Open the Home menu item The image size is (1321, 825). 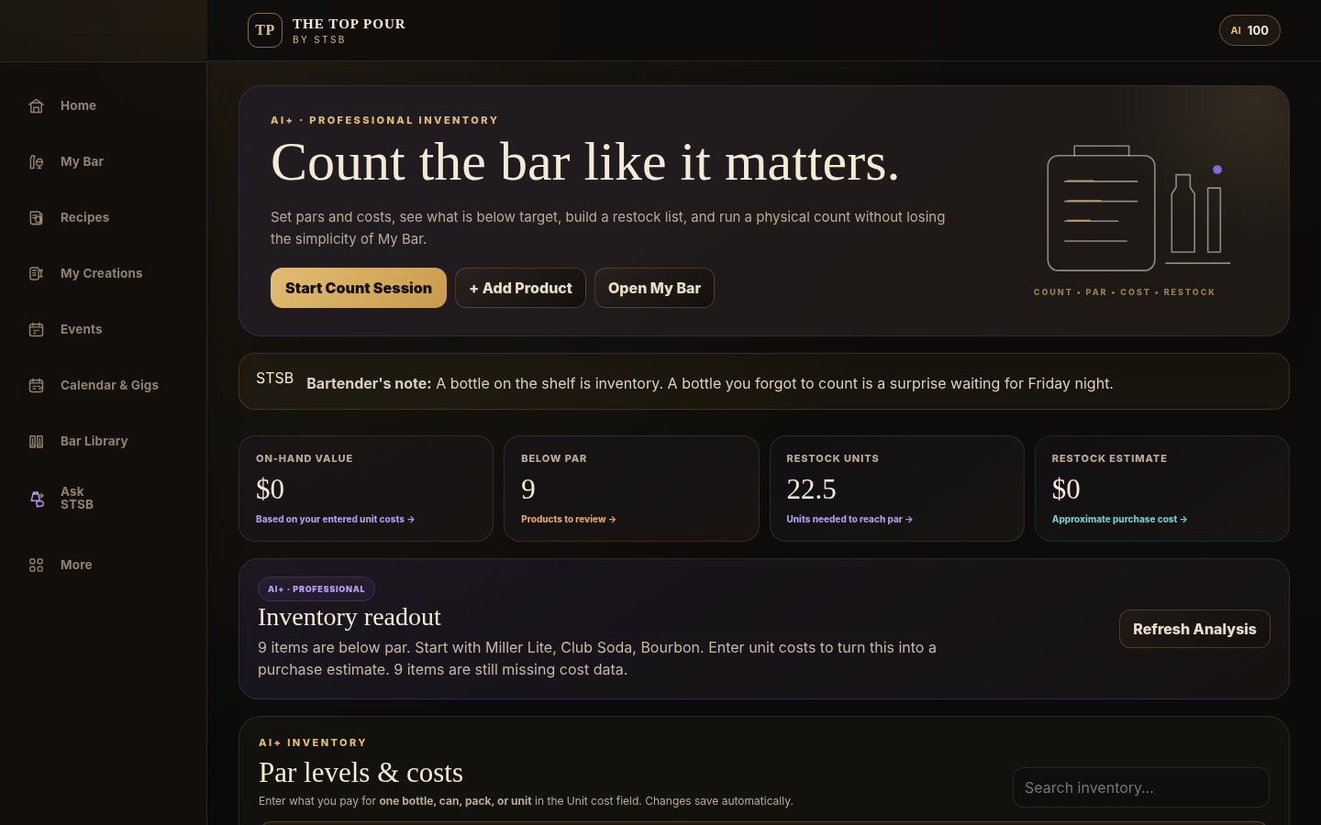[78, 105]
